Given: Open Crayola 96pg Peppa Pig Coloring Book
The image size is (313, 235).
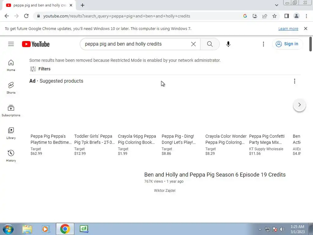Looking at the screenshot, I should click(x=137, y=139).
